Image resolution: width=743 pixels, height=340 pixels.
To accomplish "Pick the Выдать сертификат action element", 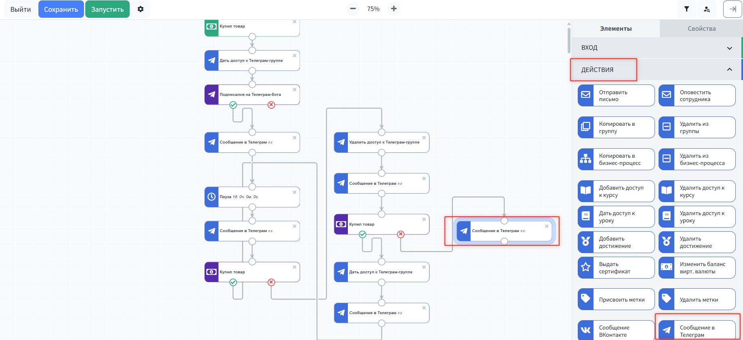I will 616,268.
